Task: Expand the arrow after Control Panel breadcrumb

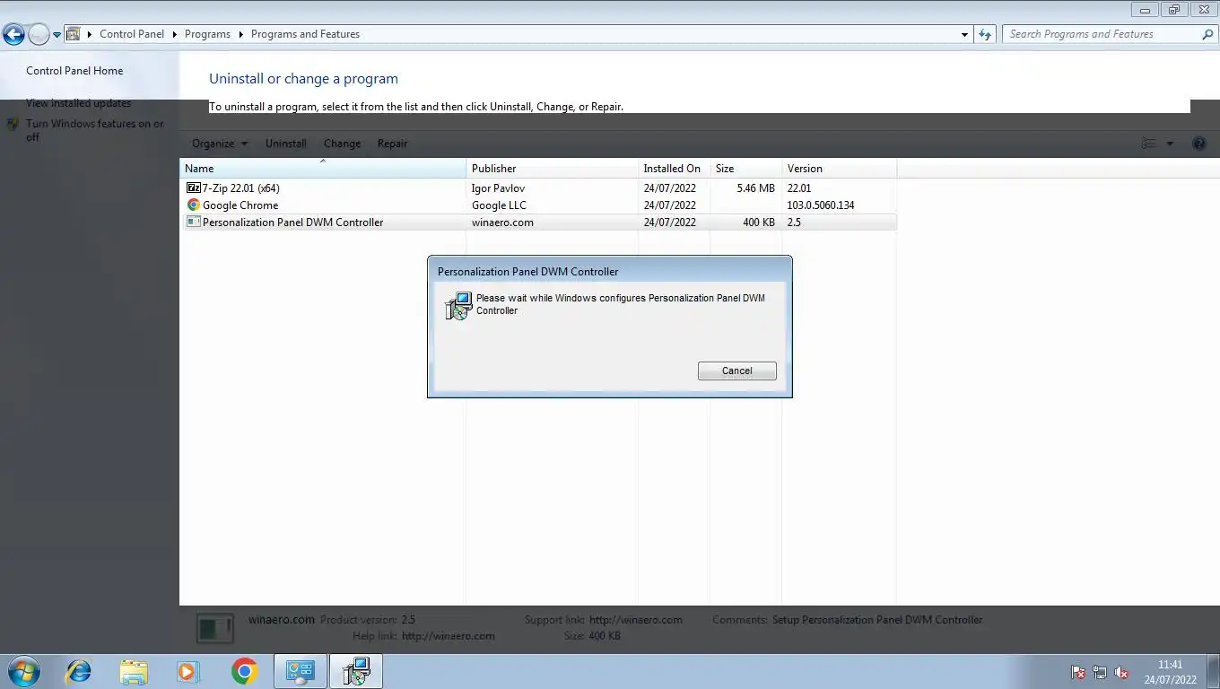Action: click(175, 34)
